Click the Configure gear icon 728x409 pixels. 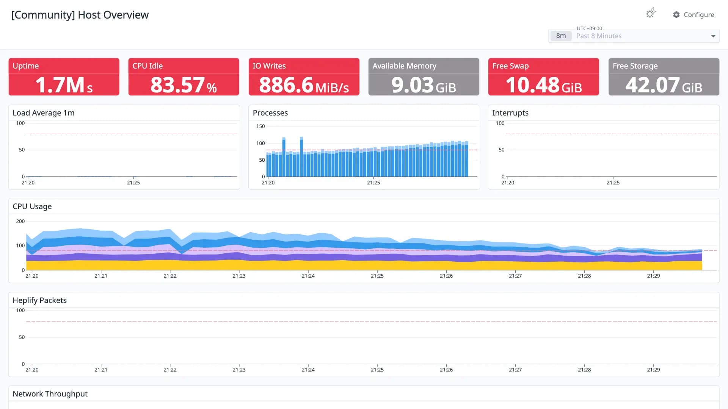tap(676, 15)
